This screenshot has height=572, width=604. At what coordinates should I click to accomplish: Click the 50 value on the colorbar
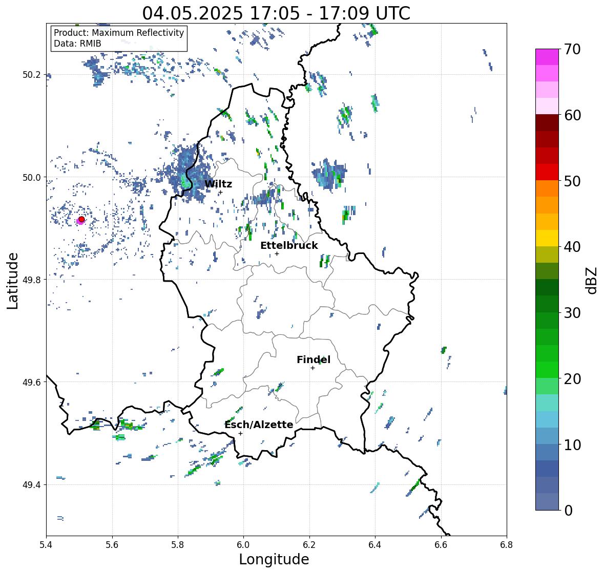pyautogui.click(x=572, y=181)
